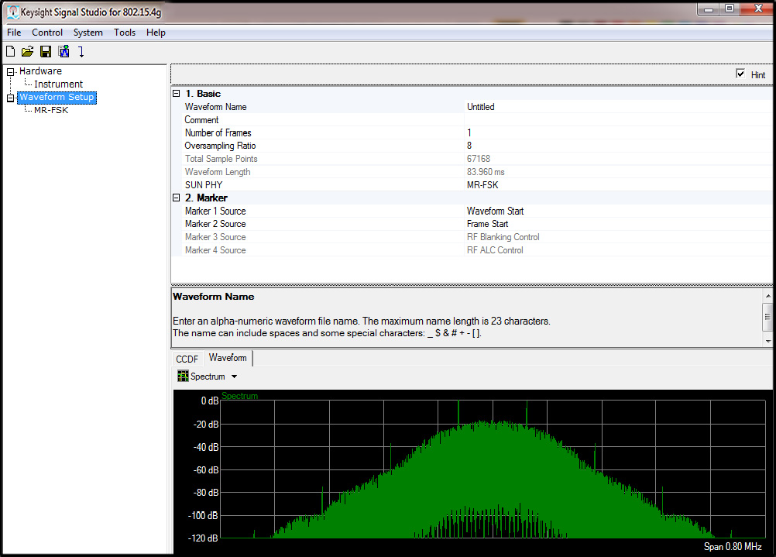Click the download arrow toolbar icon
776x557 pixels.
coord(81,51)
